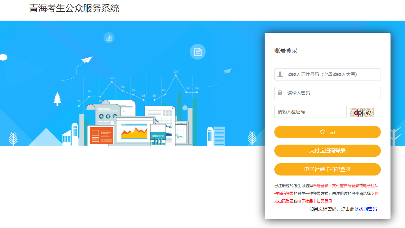Open the 找回密码 password recovery link
This screenshot has height=228, width=405.
(368, 209)
